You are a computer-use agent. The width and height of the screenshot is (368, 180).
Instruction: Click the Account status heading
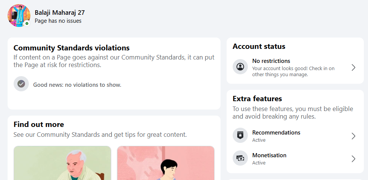pos(259,47)
